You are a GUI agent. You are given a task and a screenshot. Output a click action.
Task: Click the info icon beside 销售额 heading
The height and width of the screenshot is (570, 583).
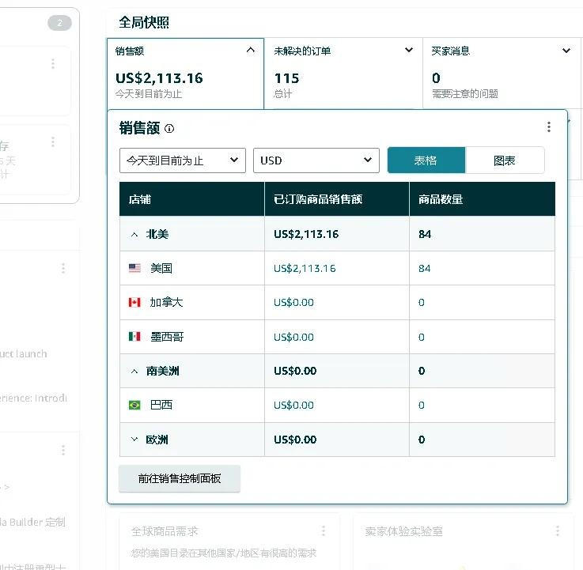tap(169, 129)
